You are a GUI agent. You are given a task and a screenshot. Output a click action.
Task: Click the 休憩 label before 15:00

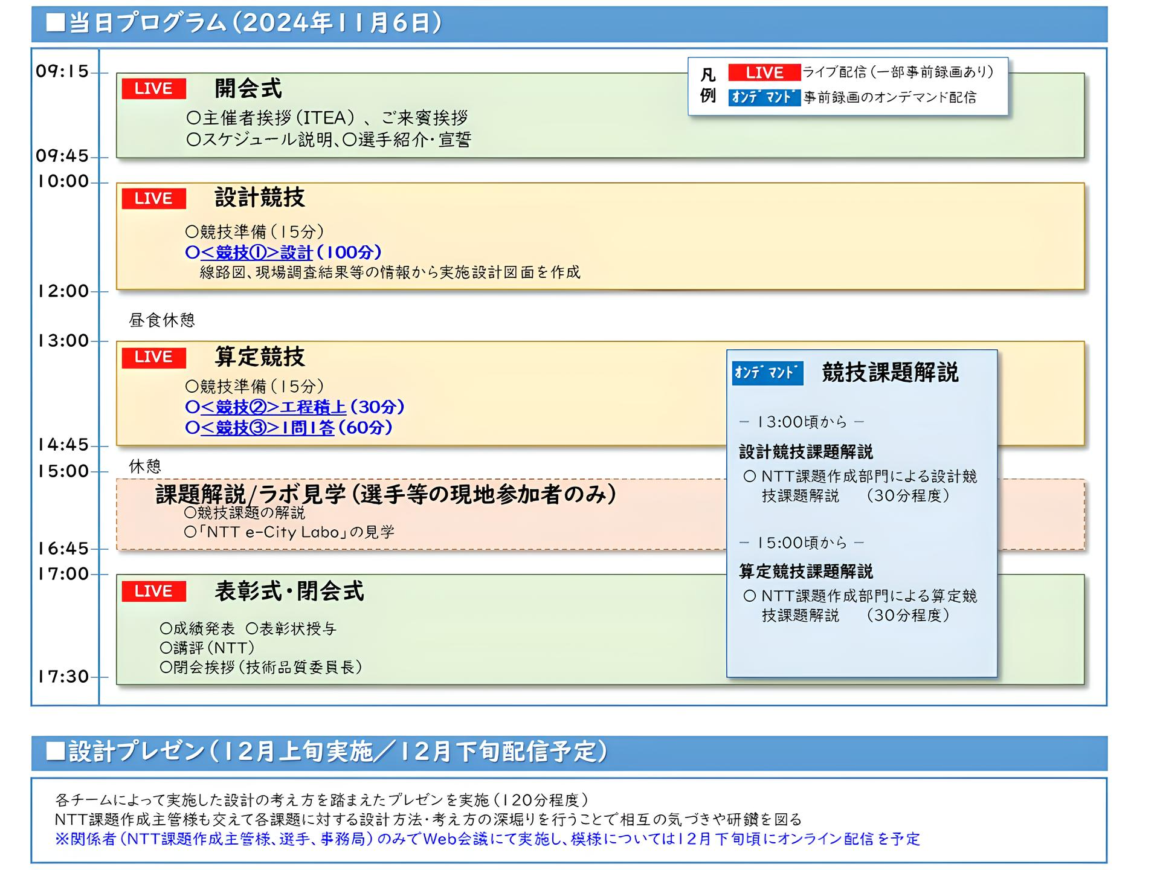(145, 466)
